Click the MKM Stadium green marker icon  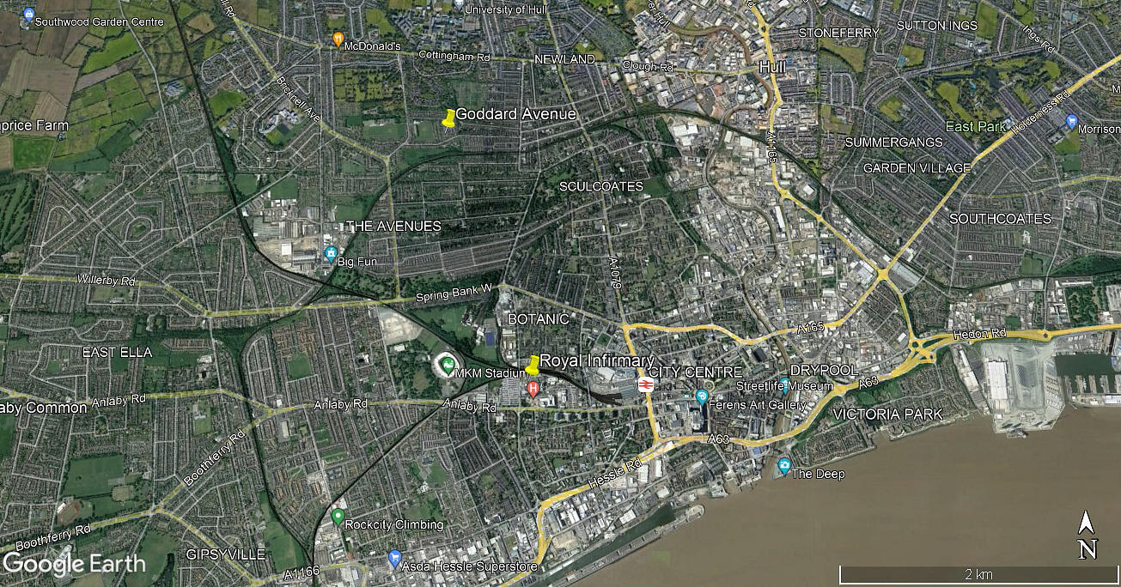(444, 365)
